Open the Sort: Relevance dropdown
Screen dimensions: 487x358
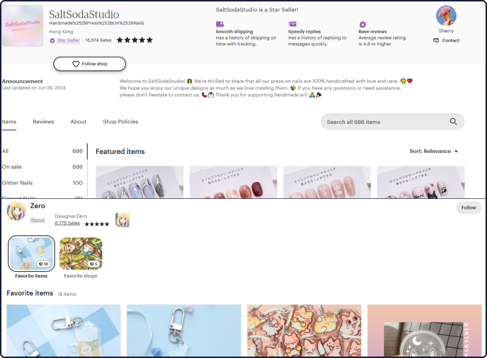tap(433, 151)
